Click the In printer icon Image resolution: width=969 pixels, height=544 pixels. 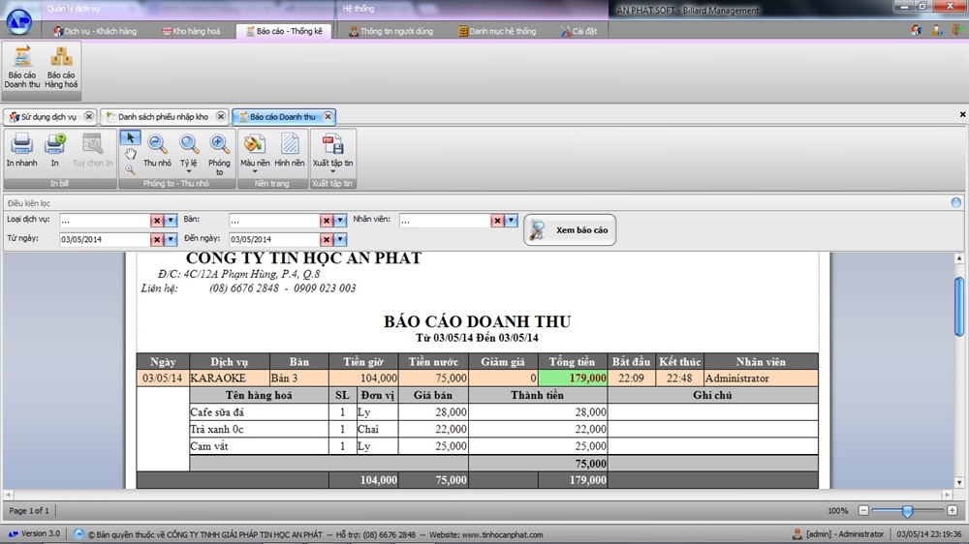click(x=54, y=150)
